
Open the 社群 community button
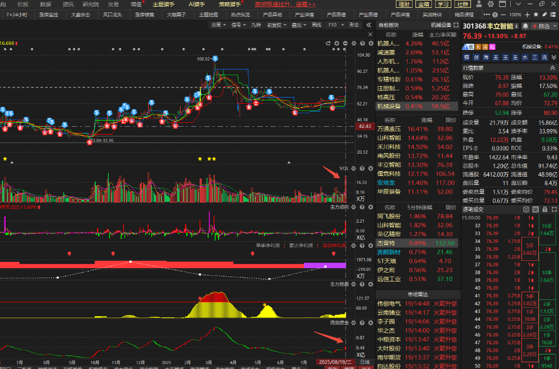coord(463,4)
